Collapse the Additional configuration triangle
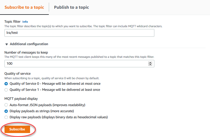The image size is (210, 137). pos(7,44)
